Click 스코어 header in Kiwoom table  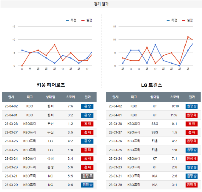pyautogui.click(x=70, y=97)
